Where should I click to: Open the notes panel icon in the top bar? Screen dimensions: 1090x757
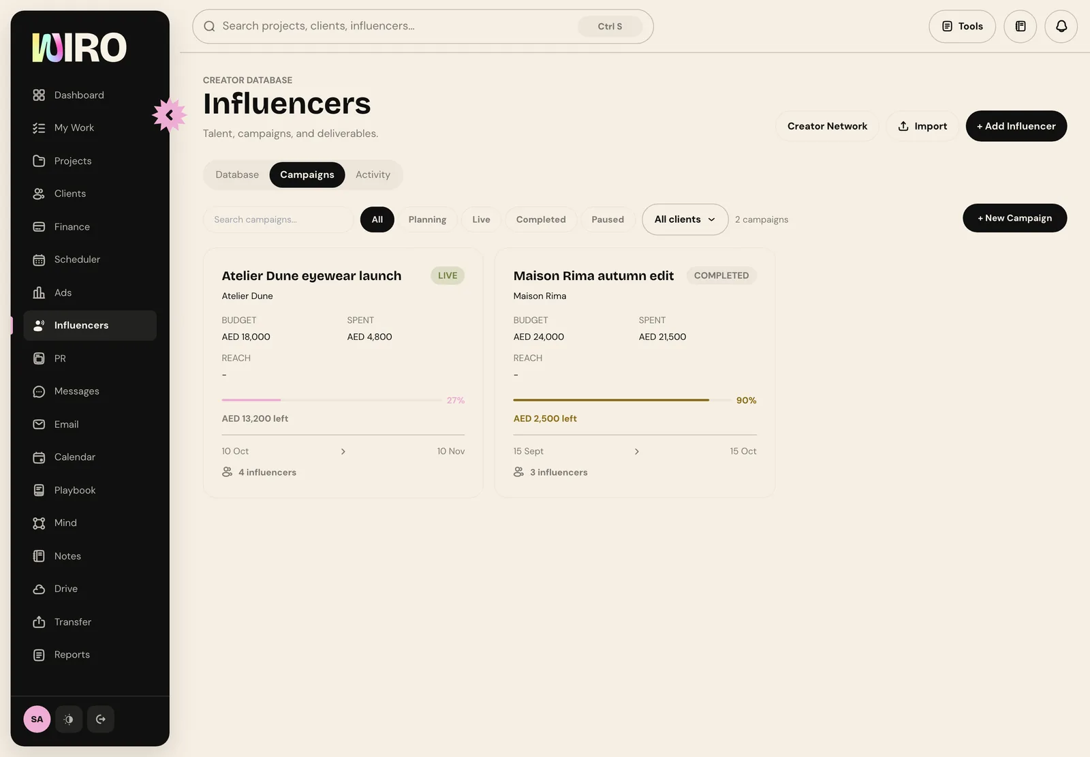pyautogui.click(x=1020, y=27)
